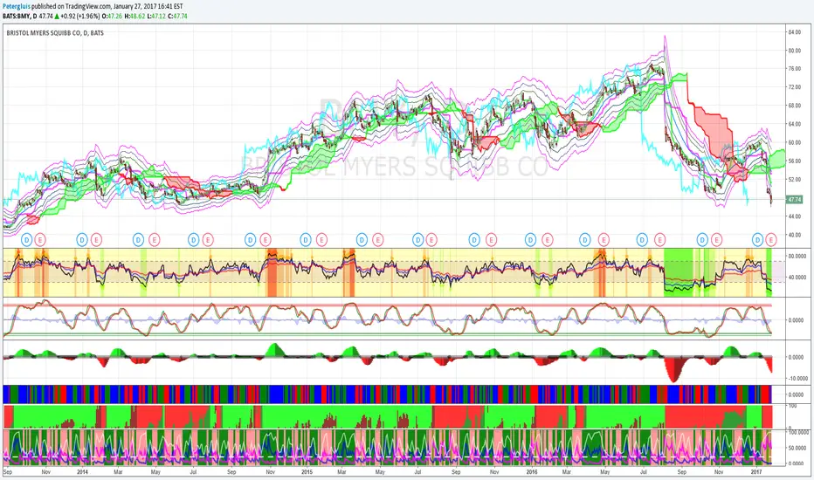Click the earnings E marker for January 2014

pos(96,240)
